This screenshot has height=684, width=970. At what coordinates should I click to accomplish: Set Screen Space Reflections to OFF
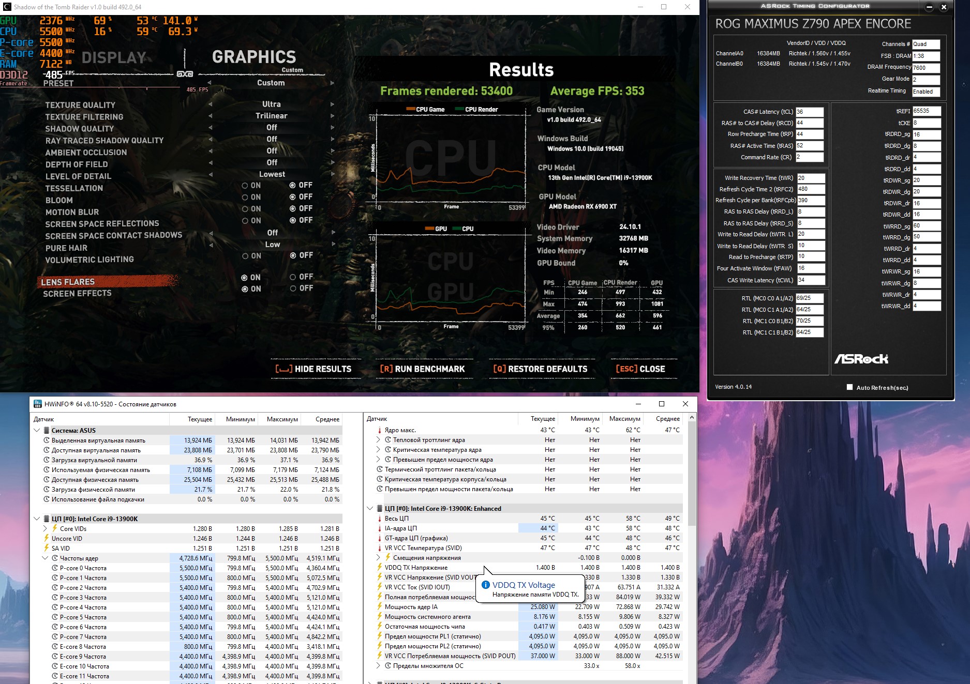pyautogui.click(x=292, y=220)
